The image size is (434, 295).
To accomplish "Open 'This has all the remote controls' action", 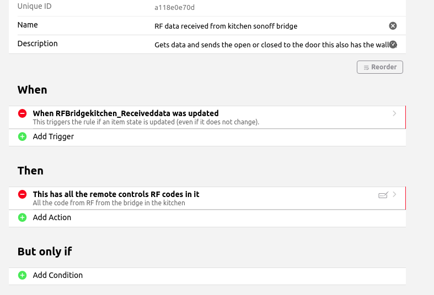I will (x=116, y=194).
